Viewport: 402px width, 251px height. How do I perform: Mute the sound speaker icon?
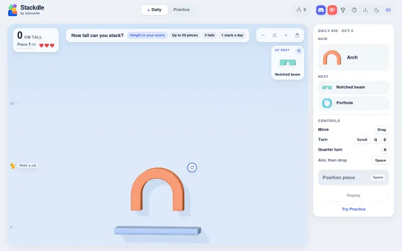tap(388, 10)
